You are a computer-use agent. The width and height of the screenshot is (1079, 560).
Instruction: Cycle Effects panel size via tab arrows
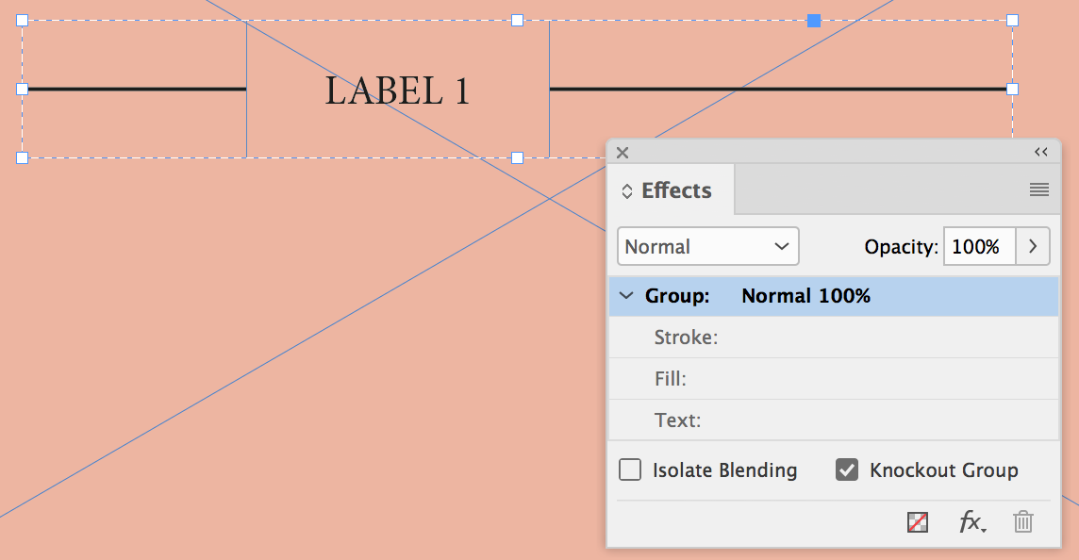pyautogui.click(x=627, y=190)
